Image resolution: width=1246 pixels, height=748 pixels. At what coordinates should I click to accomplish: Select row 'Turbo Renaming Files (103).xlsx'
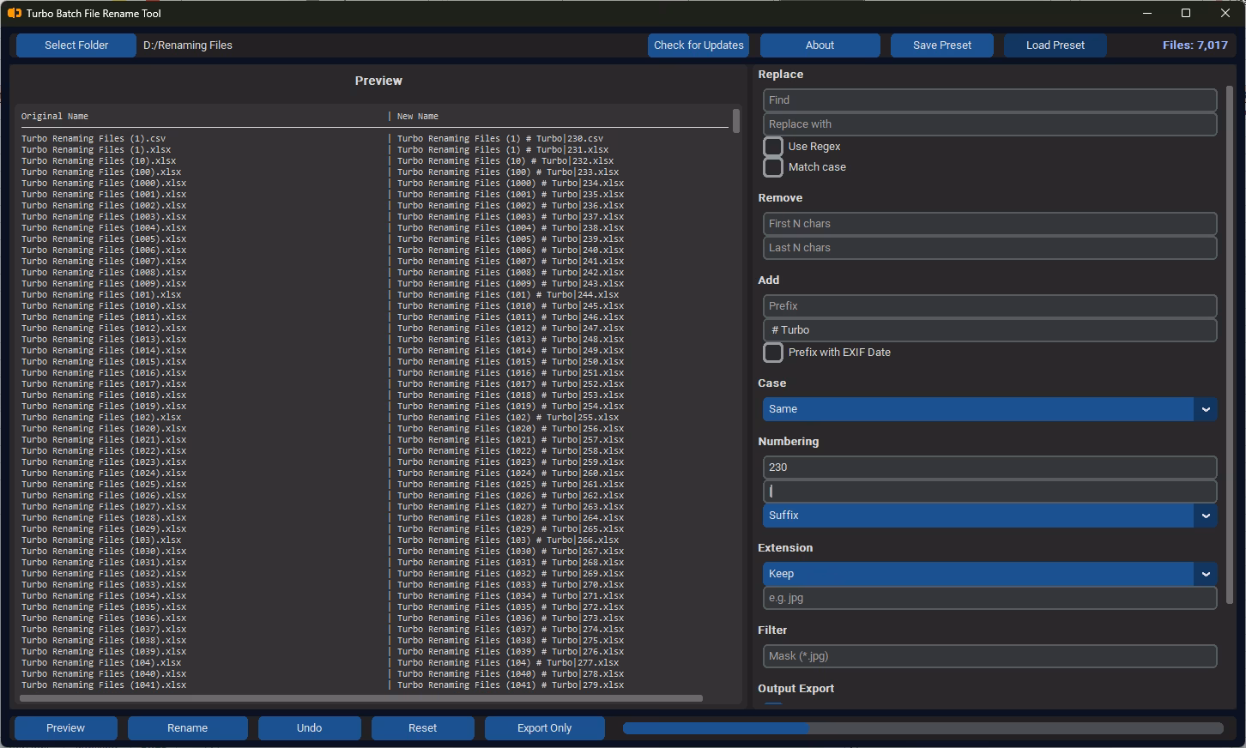coord(101,540)
